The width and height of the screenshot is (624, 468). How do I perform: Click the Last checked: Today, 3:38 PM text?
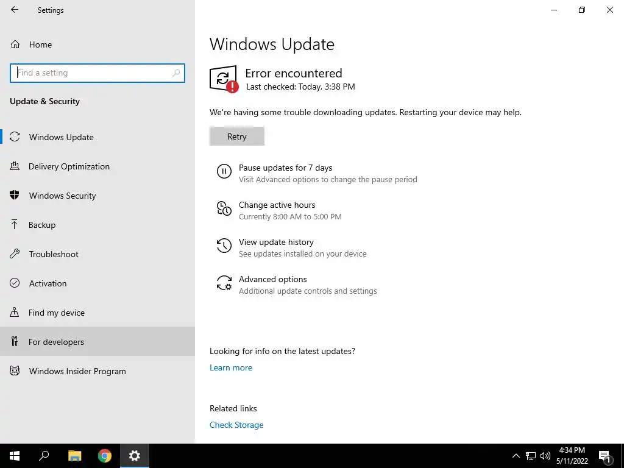click(x=300, y=87)
